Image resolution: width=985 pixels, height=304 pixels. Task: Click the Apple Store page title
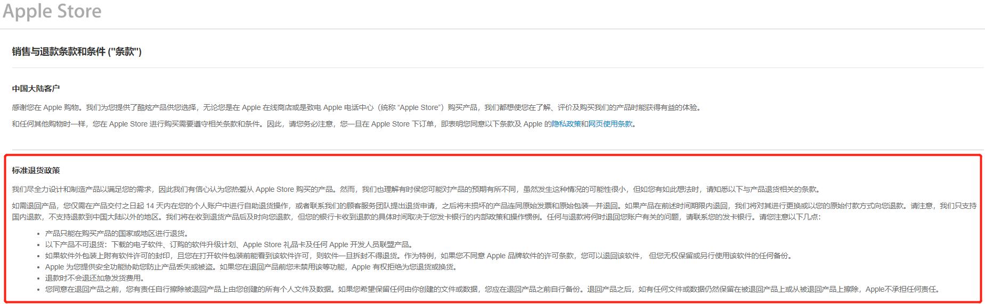[52, 11]
